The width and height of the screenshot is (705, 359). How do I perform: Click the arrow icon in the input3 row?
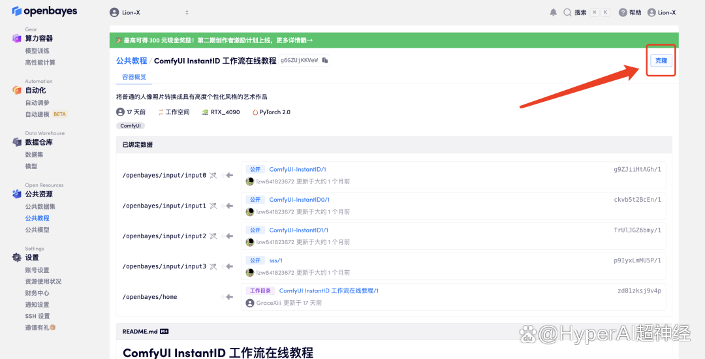click(229, 266)
